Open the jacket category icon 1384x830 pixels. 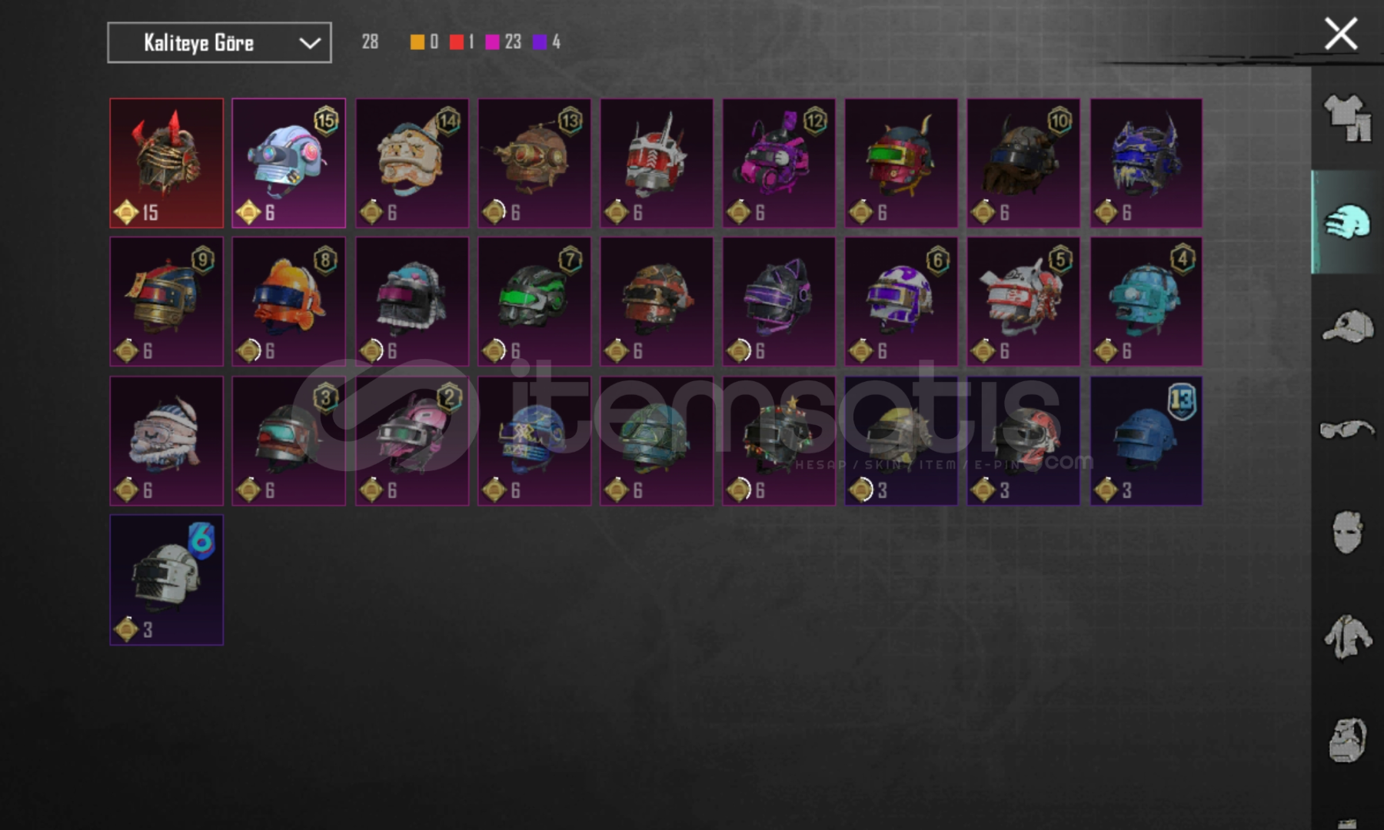coord(1348,636)
